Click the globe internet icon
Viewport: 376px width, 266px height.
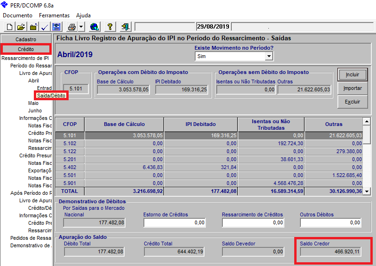pos(94,27)
